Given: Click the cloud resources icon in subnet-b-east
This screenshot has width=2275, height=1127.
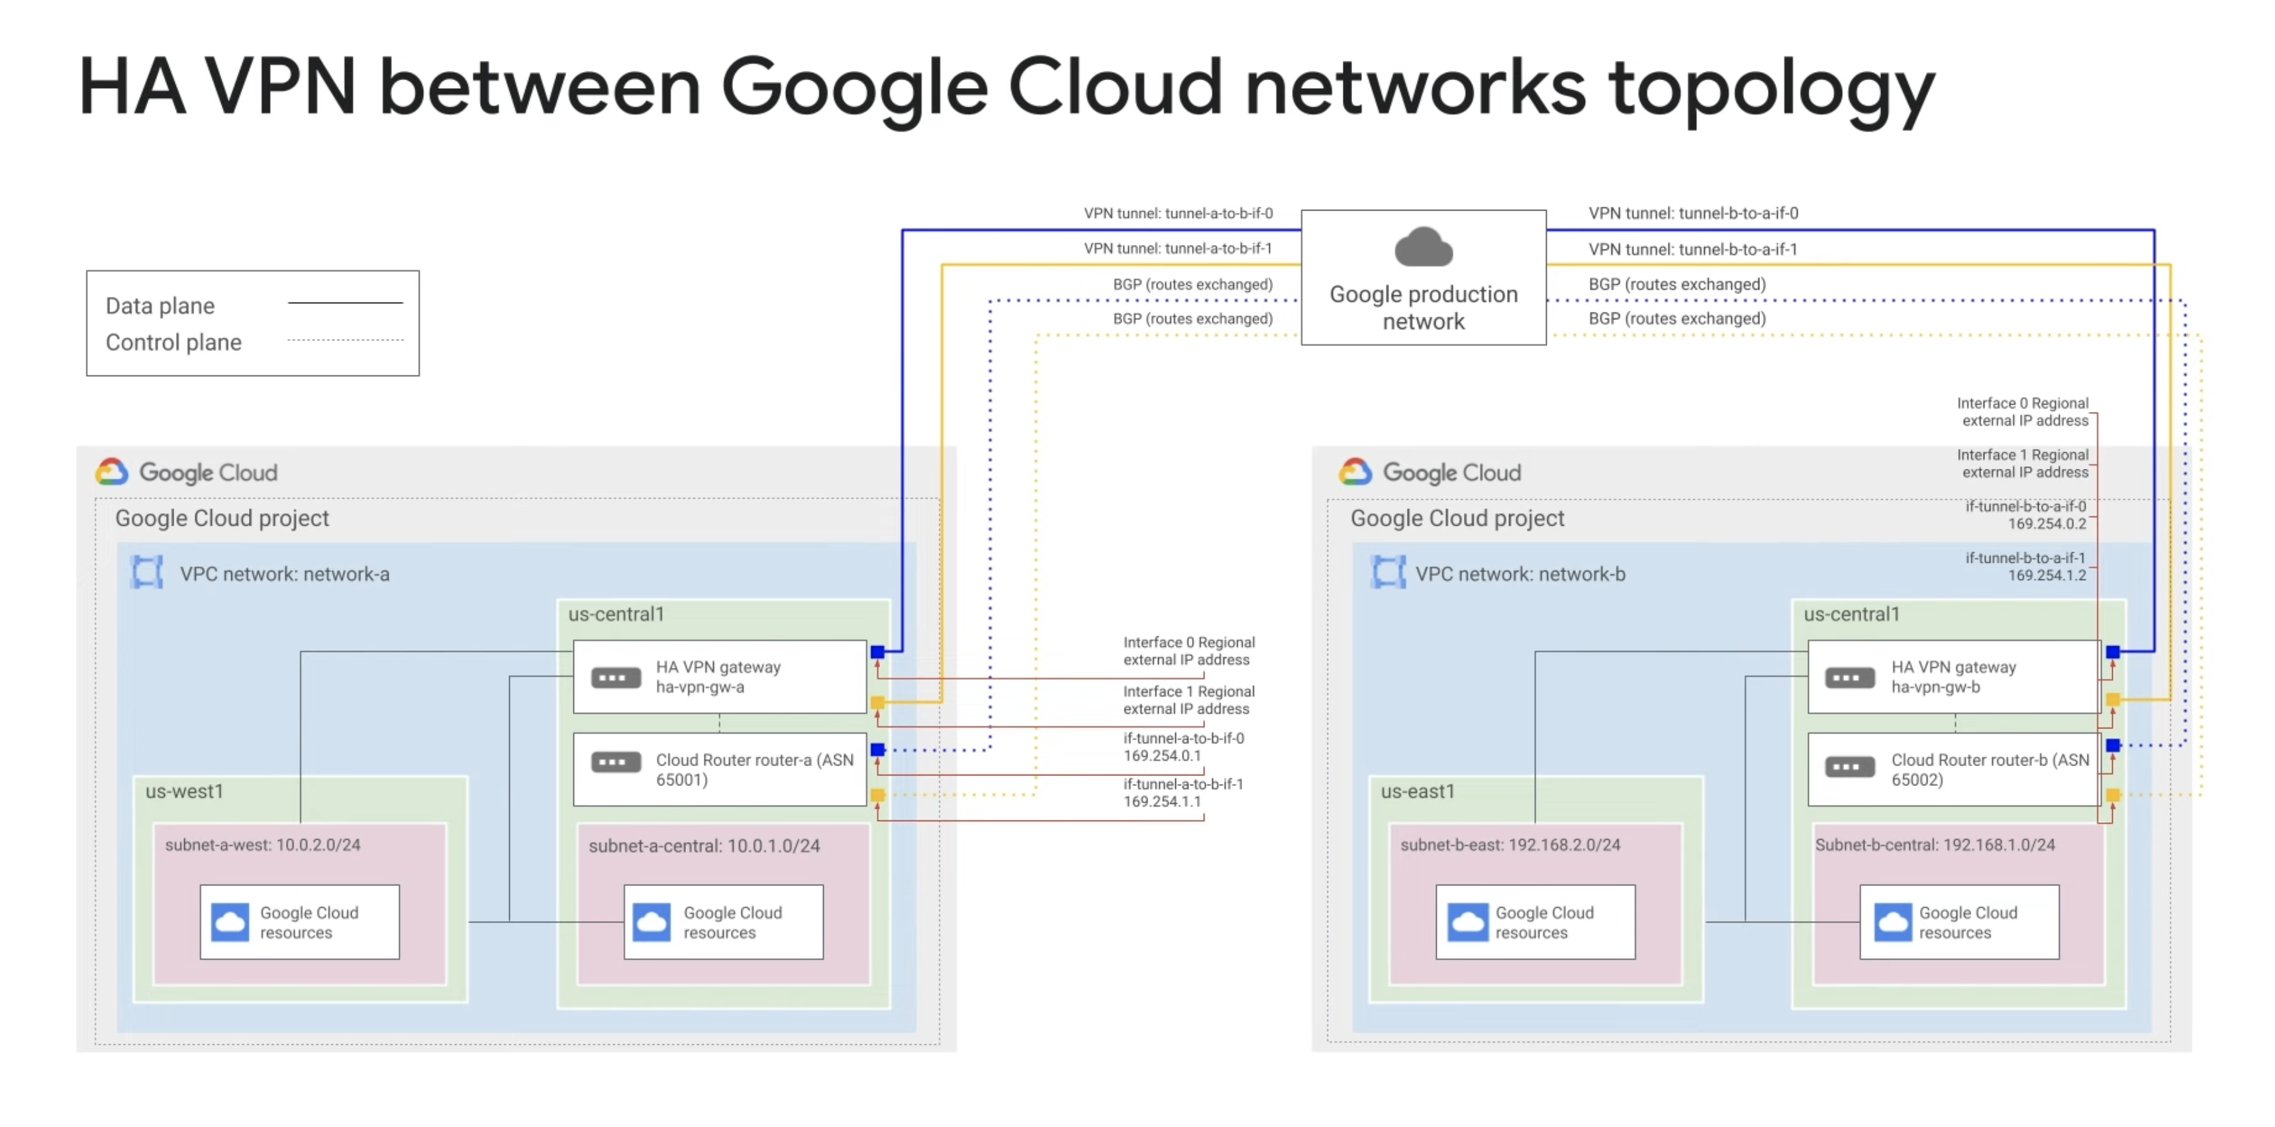Looking at the screenshot, I should pyautogui.click(x=1468, y=922).
